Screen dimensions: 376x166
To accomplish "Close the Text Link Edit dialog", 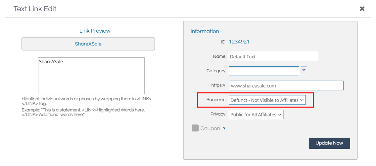I will [362, 9].
